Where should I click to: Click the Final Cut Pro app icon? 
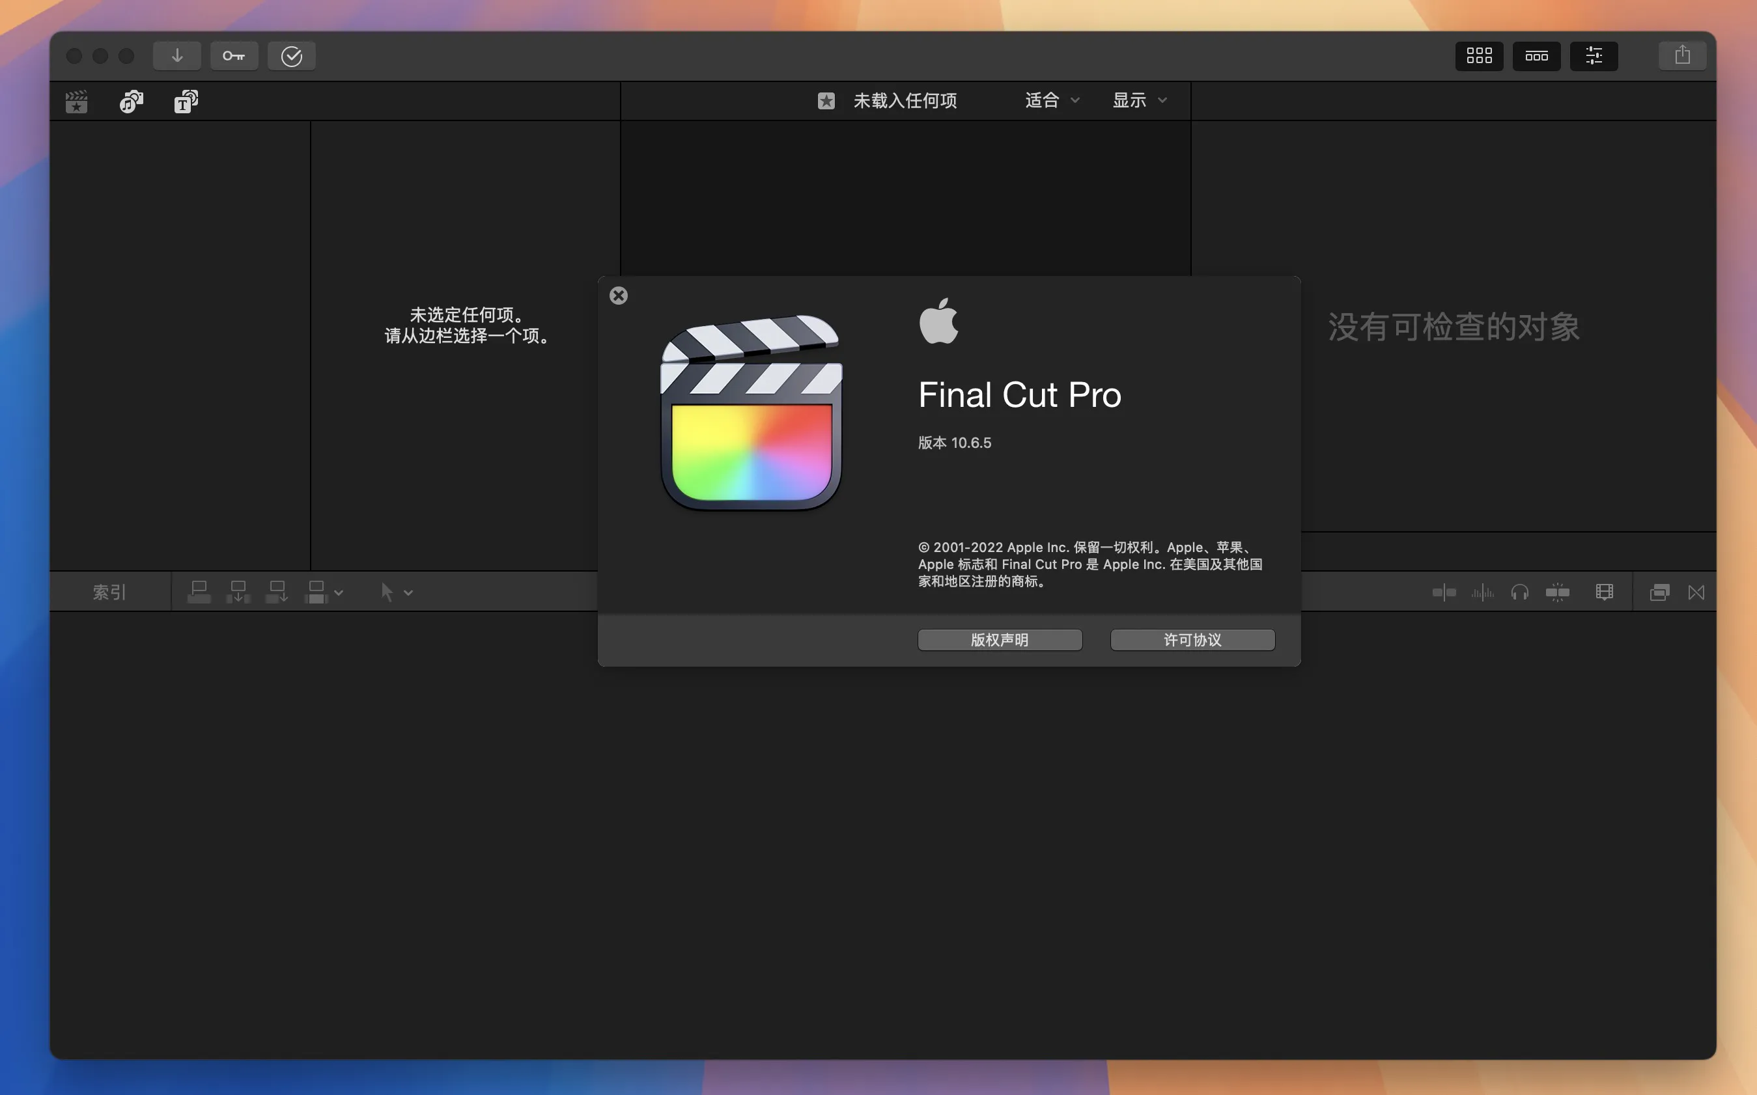pyautogui.click(x=751, y=413)
